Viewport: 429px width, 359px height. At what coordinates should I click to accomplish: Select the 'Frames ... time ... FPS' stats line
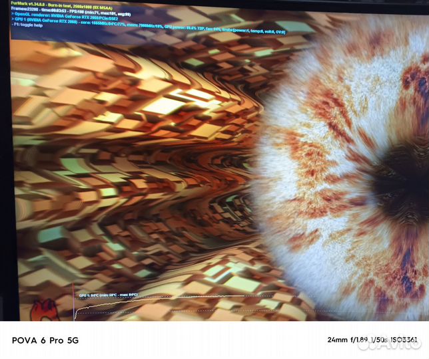[x=71, y=11]
